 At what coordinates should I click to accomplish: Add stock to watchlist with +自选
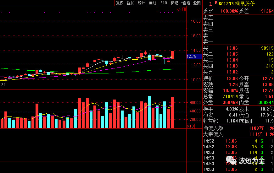186,3
